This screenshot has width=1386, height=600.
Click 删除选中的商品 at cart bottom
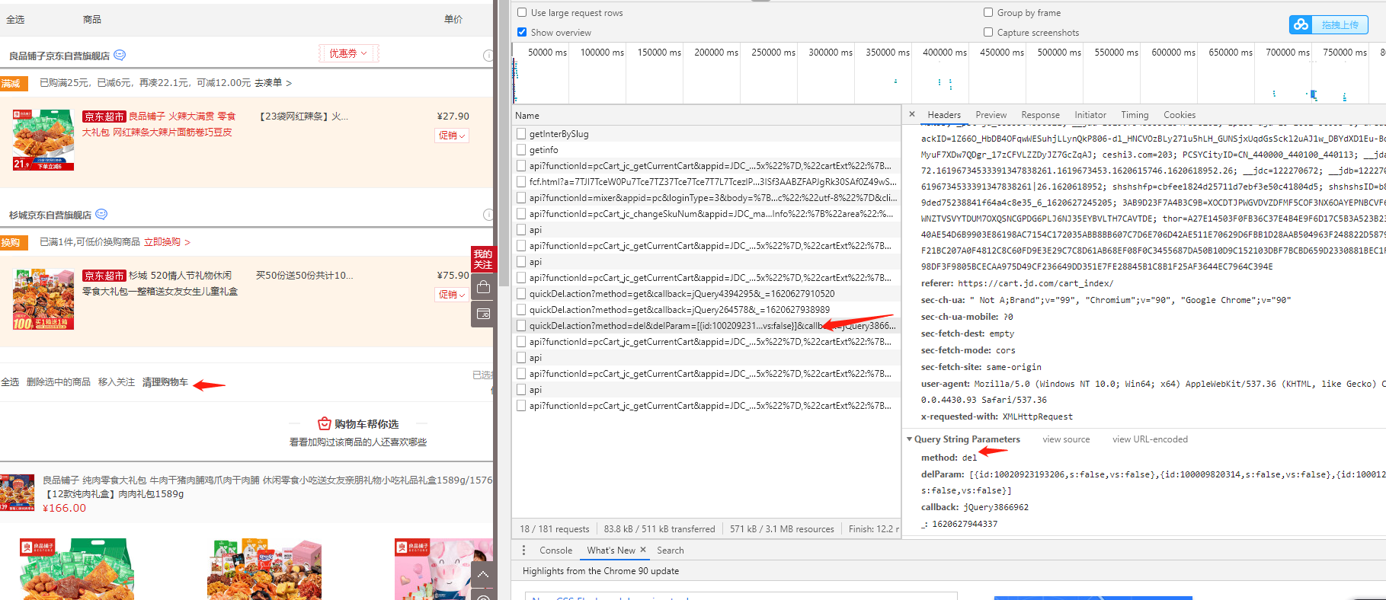tap(59, 382)
